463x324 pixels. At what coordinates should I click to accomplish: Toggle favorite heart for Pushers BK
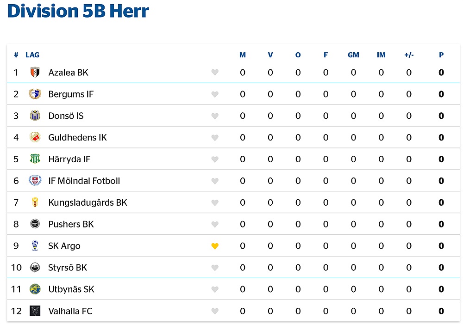coord(215,224)
